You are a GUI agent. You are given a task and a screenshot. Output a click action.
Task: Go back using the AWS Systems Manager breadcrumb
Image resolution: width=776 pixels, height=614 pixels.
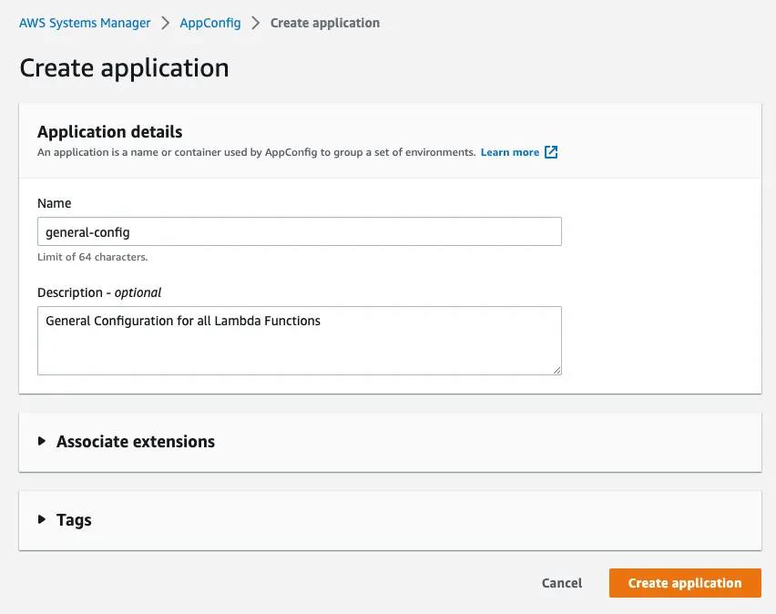85,23
